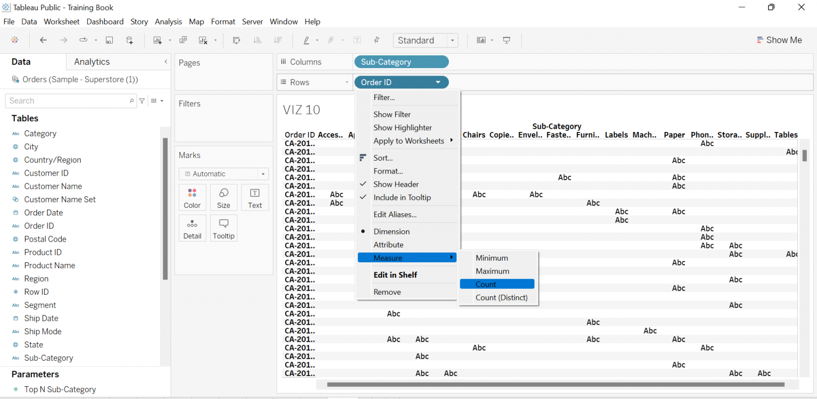The height and width of the screenshot is (399, 817).
Task: Click the Text mark property button
Action: point(255,197)
